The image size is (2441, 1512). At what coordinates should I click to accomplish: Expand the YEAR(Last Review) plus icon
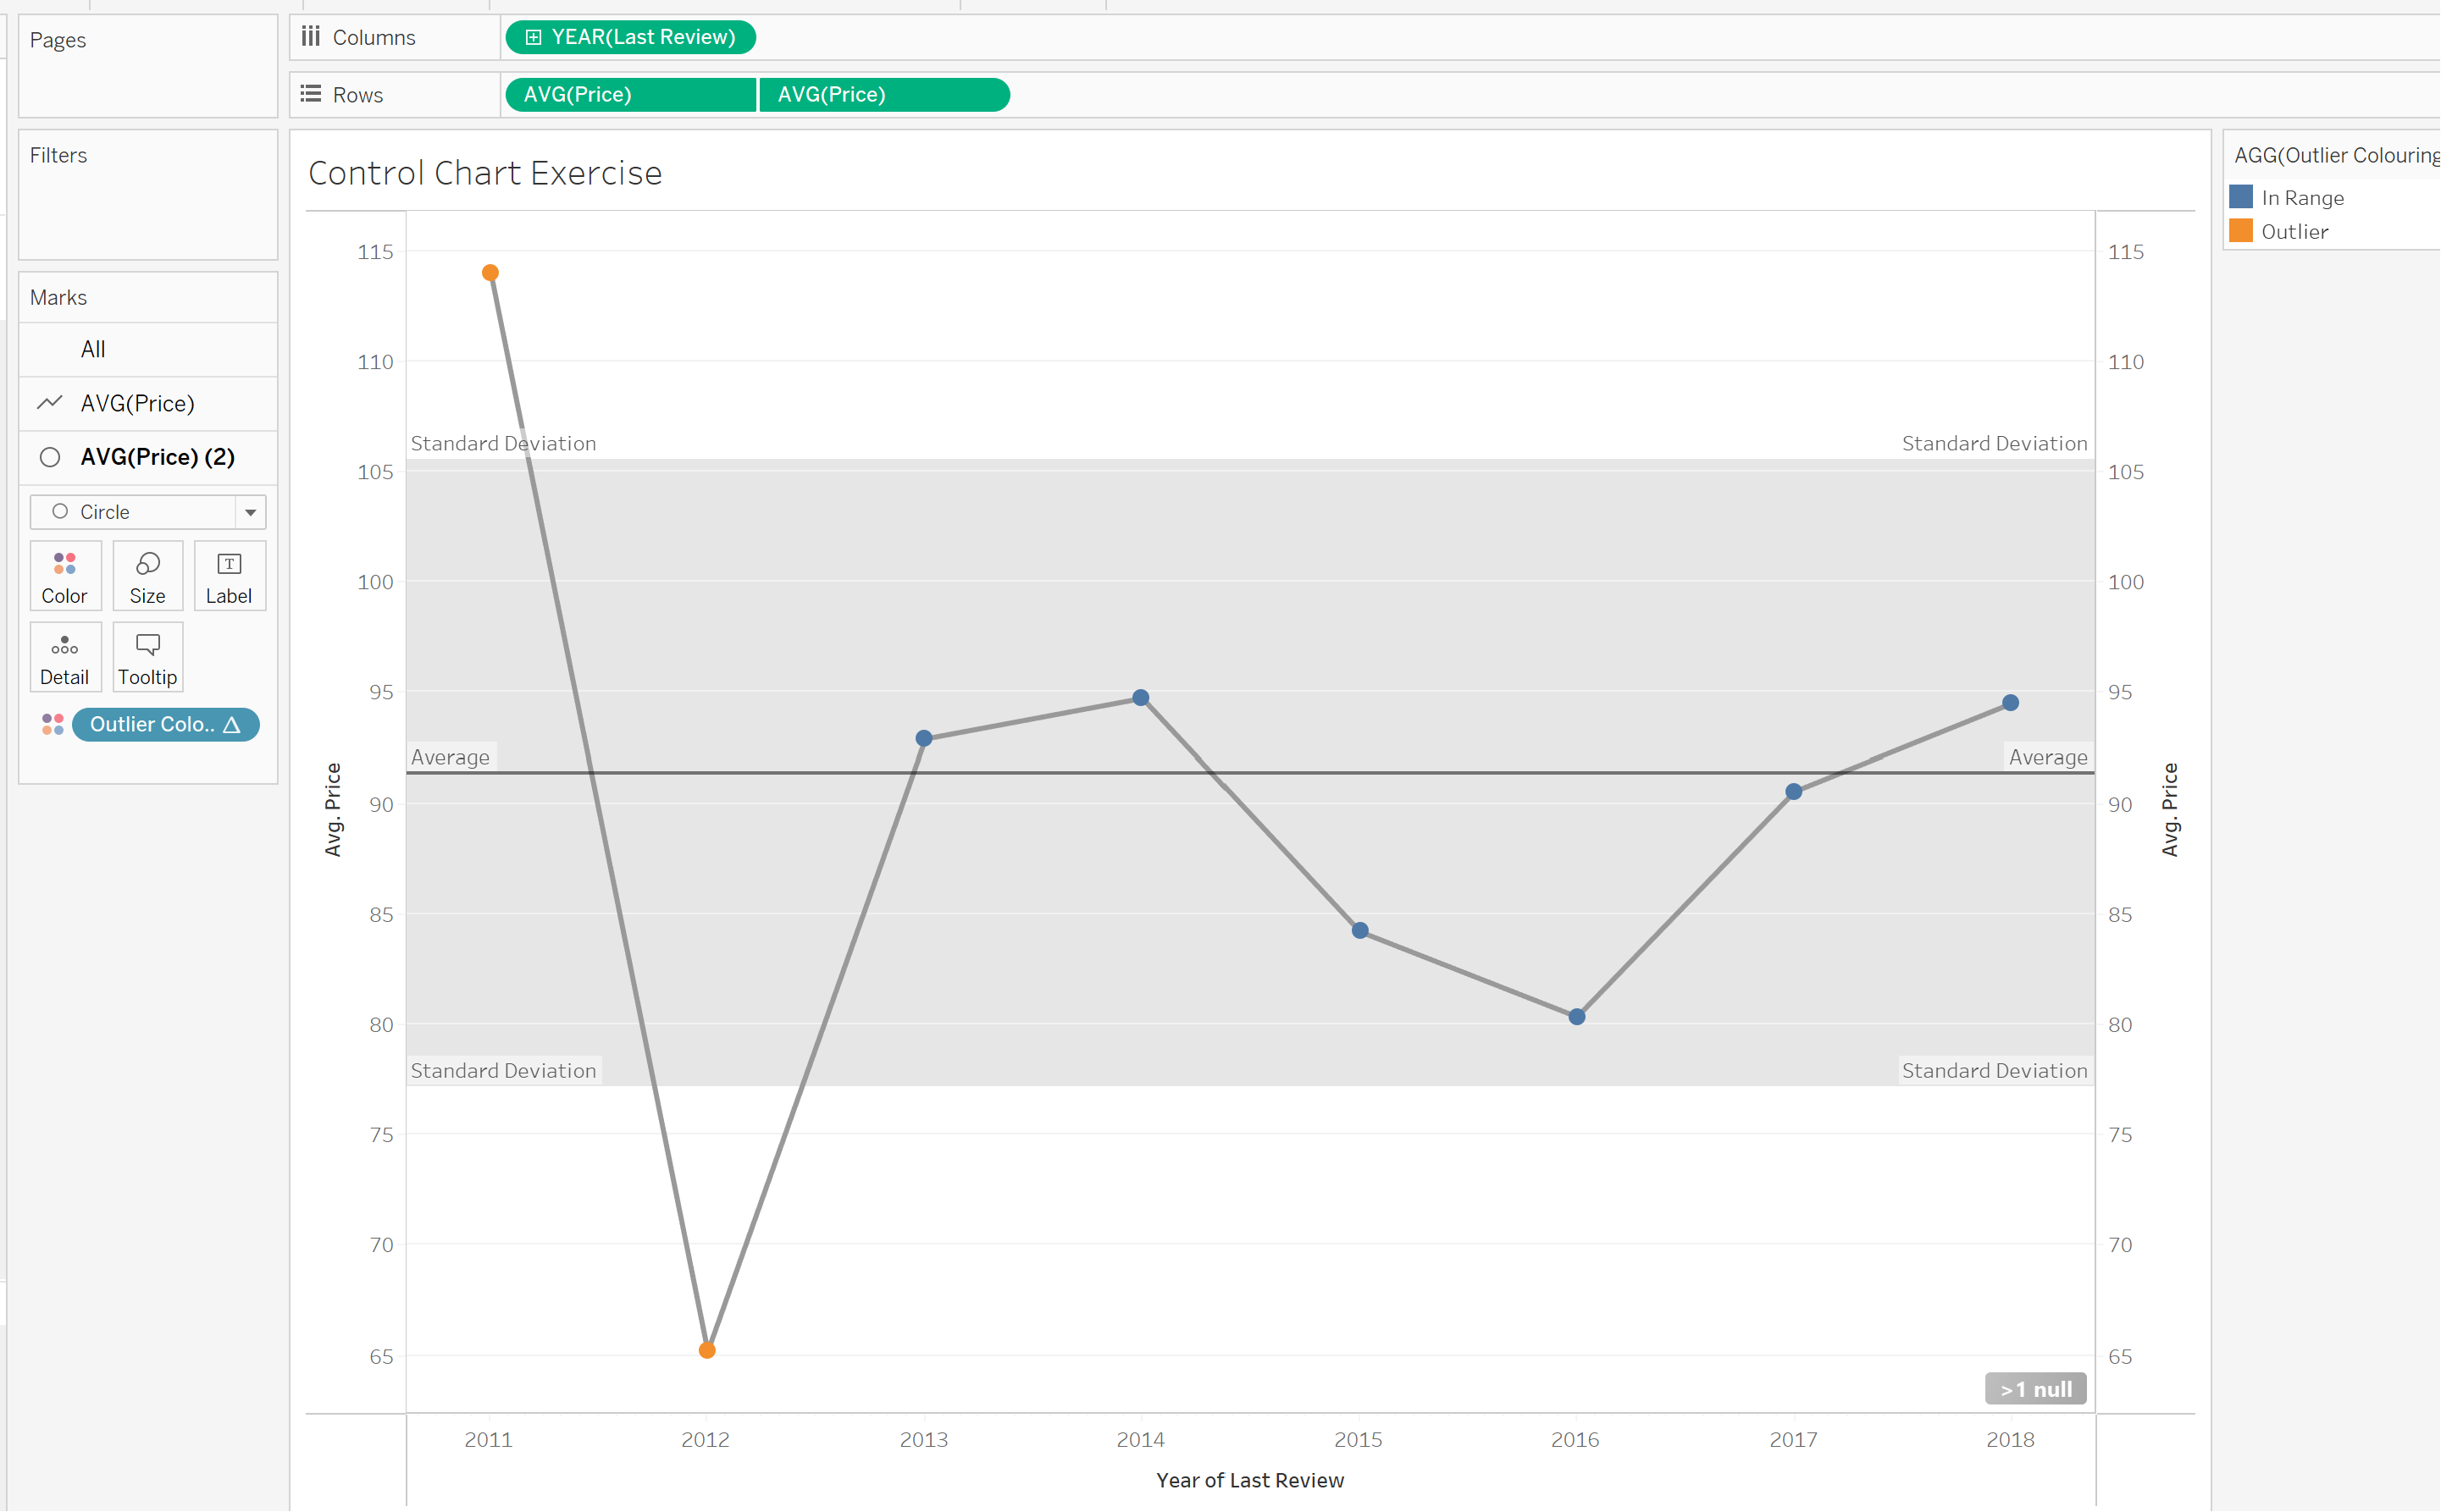pyautogui.click(x=534, y=37)
